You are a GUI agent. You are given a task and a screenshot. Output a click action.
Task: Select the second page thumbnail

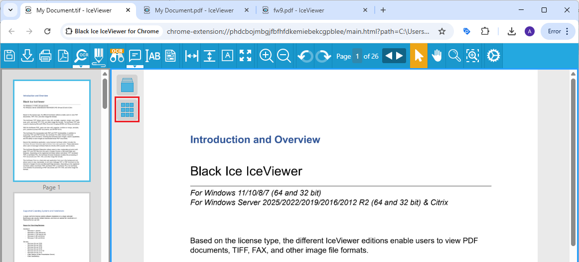(x=52, y=227)
